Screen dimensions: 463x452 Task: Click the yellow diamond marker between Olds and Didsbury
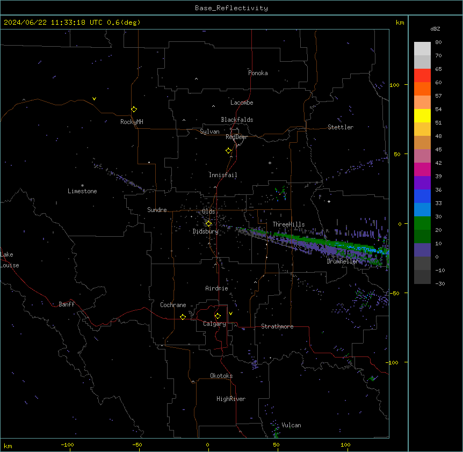208,224
